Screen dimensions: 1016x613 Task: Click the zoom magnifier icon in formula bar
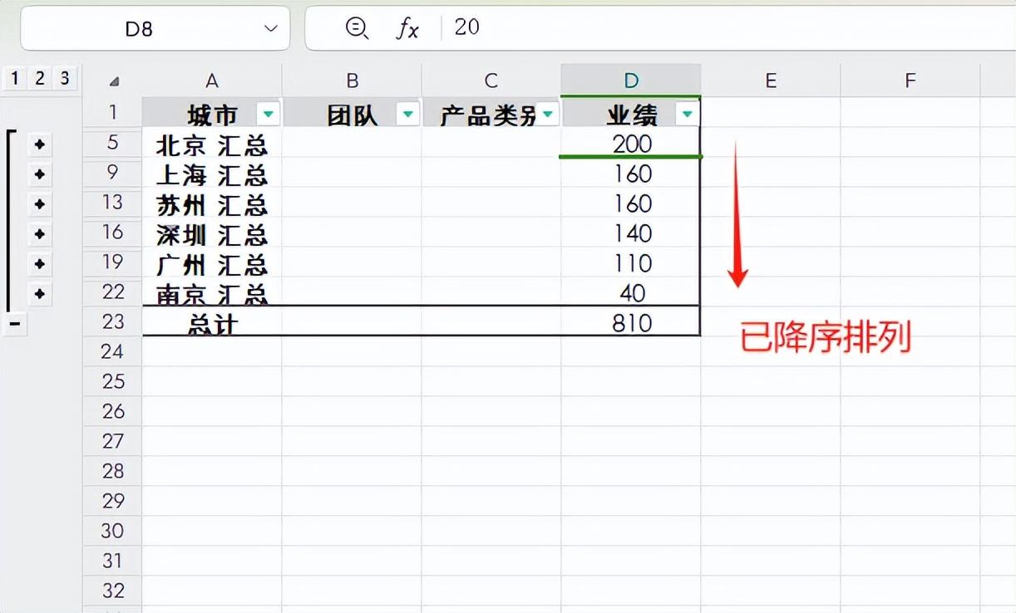click(x=357, y=28)
